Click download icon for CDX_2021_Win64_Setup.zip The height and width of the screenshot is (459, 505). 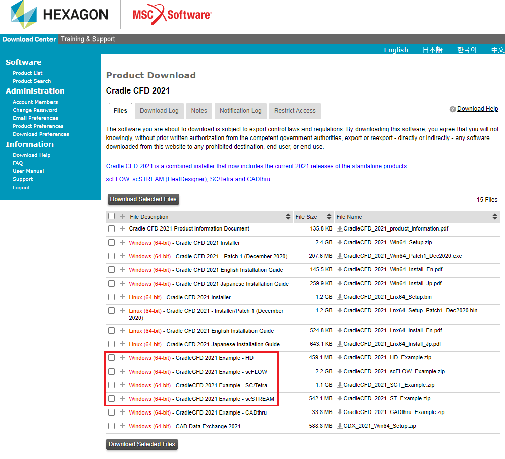coord(340,426)
